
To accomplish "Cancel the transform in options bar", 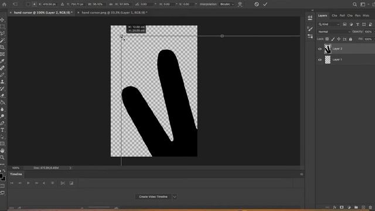I will (x=257, y=4).
